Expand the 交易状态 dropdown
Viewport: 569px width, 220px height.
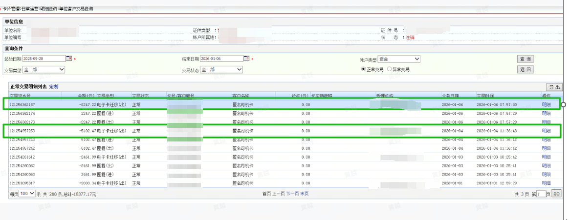coord(221,70)
